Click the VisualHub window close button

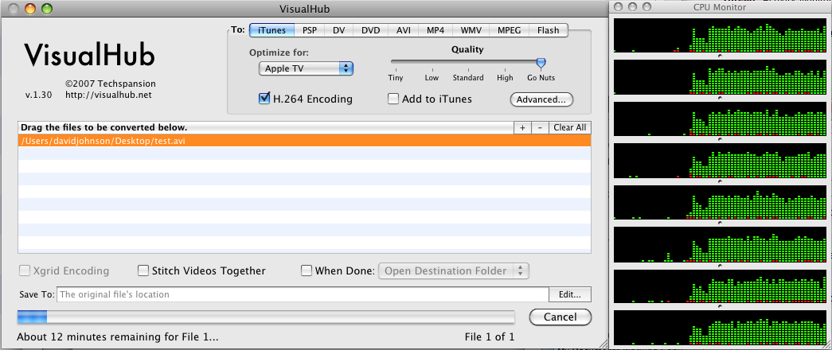tap(12, 9)
